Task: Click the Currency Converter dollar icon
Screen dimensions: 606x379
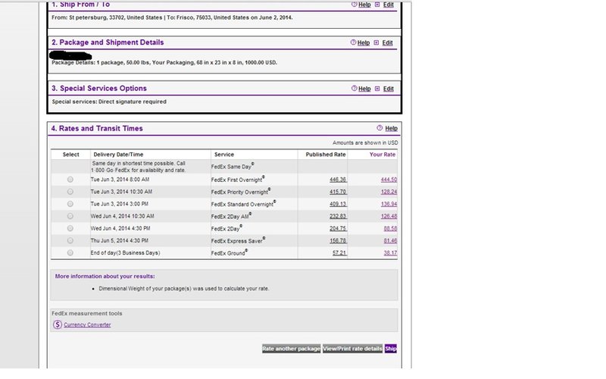Action: (58, 325)
